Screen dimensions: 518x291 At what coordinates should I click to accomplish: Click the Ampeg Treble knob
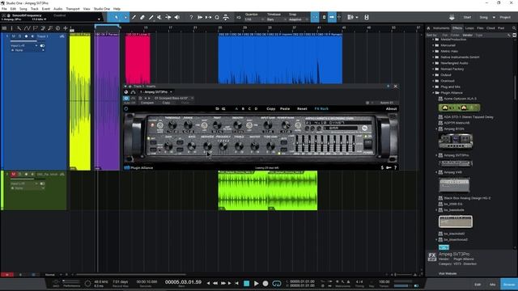239,145
